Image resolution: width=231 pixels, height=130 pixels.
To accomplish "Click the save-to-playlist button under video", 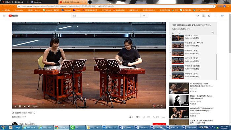I will [x=156, y=117].
